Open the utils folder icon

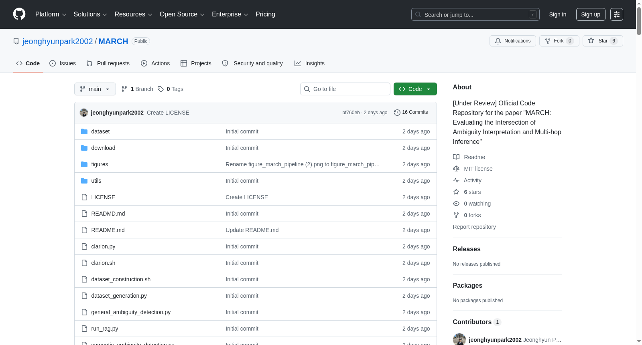tap(84, 181)
